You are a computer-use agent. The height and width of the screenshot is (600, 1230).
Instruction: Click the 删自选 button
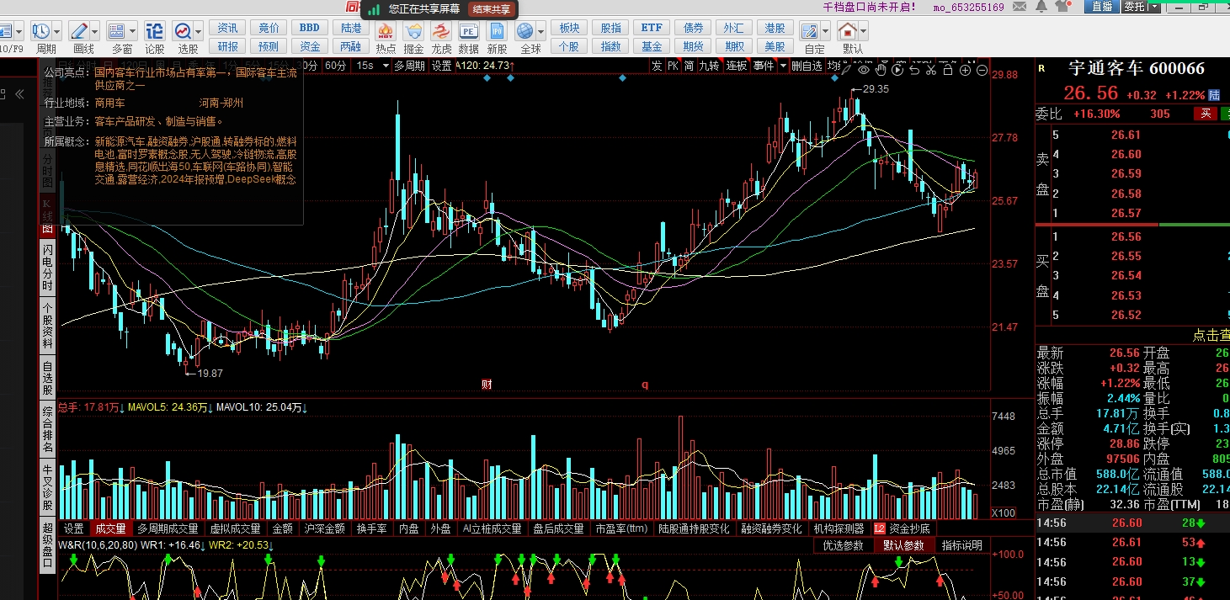click(807, 66)
